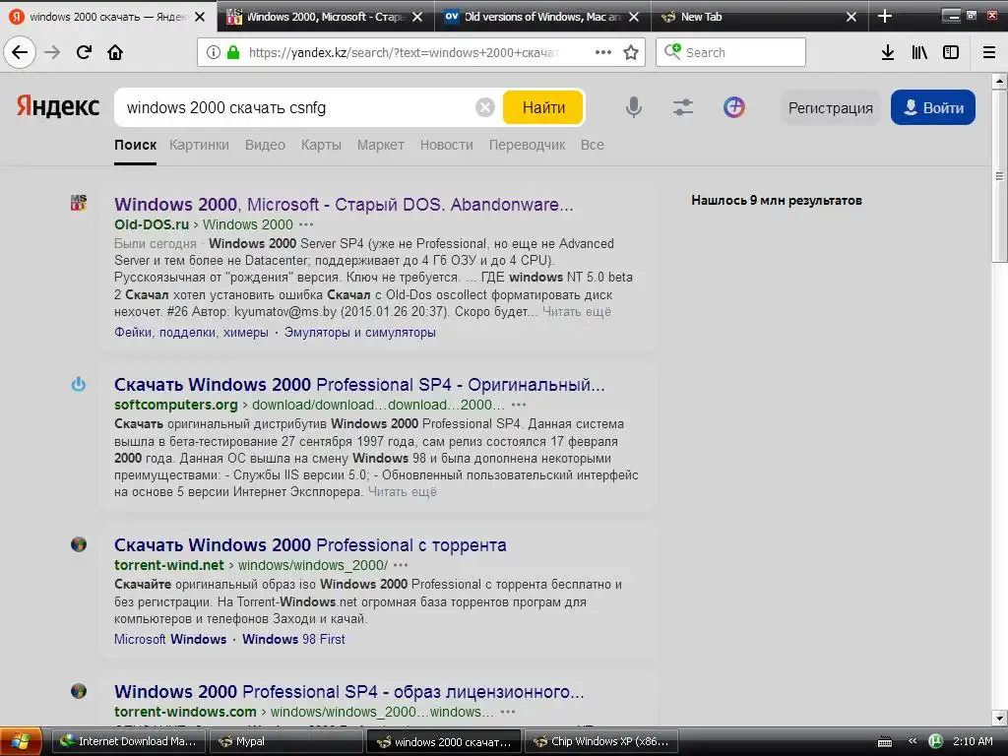Screen dimensions: 1008x756
Task: Close the New Tab tab
Action: [x=851, y=17]
